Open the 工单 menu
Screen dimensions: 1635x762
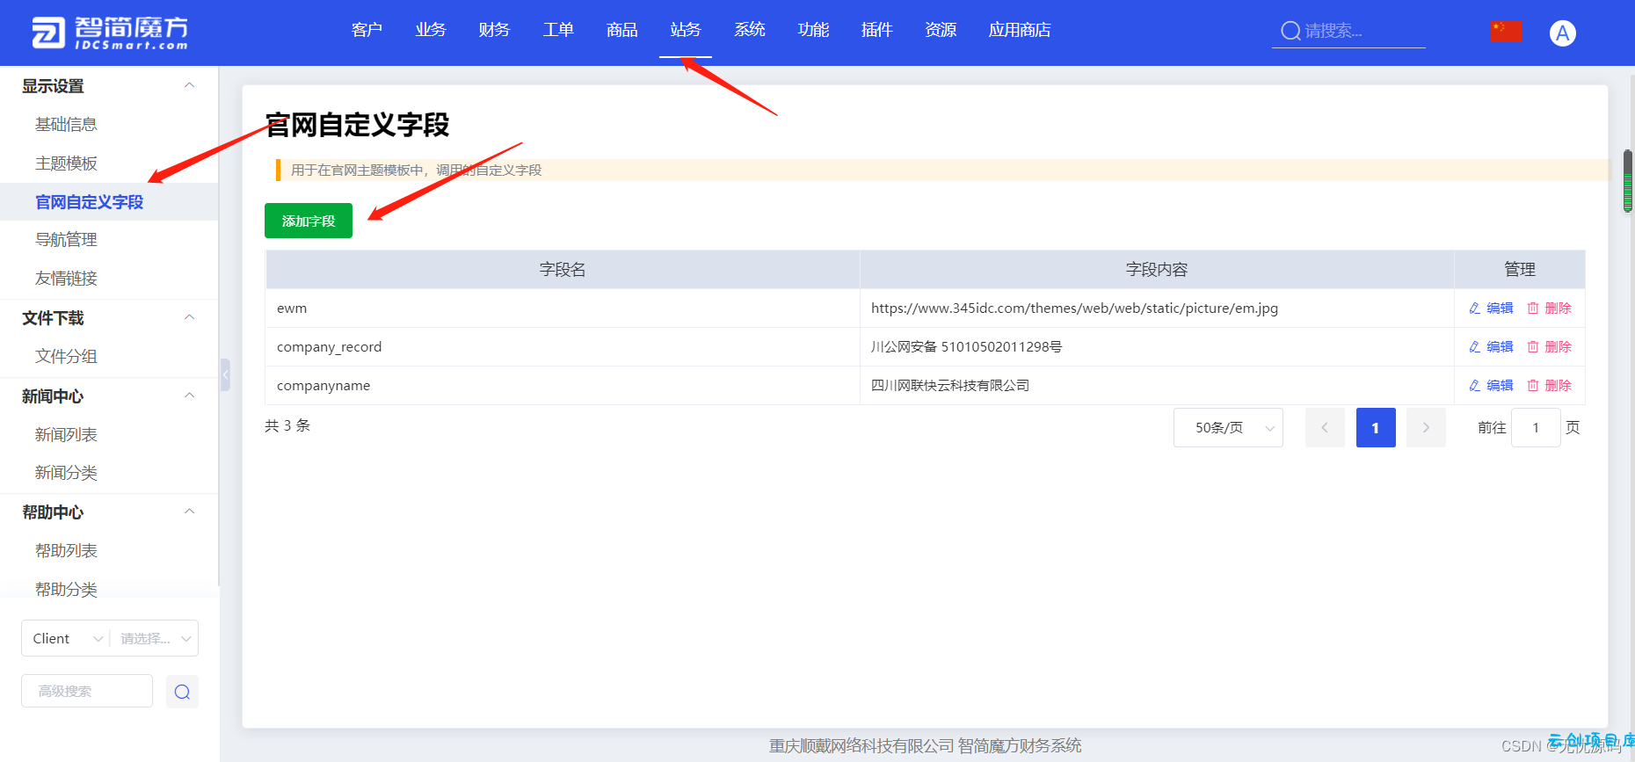pos(558,30)
